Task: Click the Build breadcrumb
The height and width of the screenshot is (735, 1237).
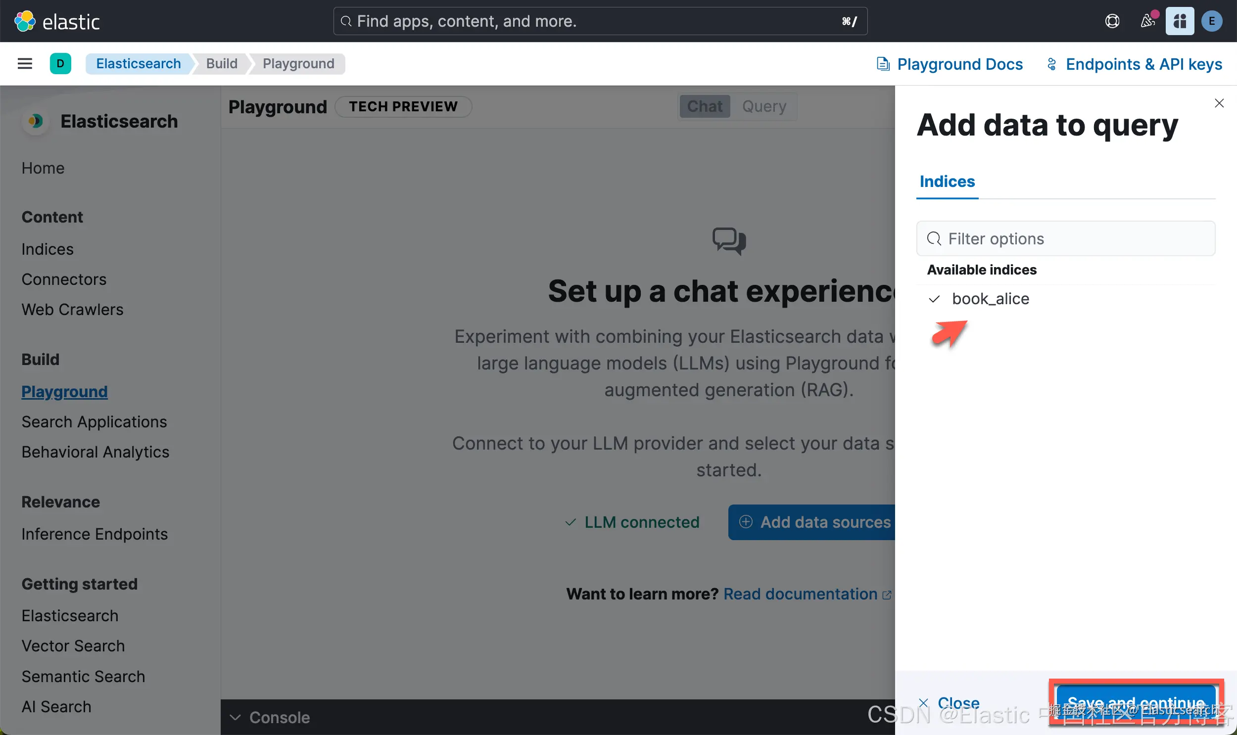Action: (x=222, y=63)
